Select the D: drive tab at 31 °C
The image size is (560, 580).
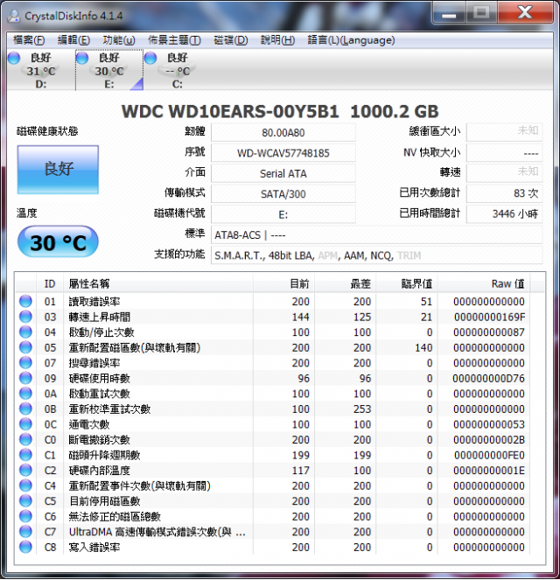pyautogui.click(x=41, y=70)
